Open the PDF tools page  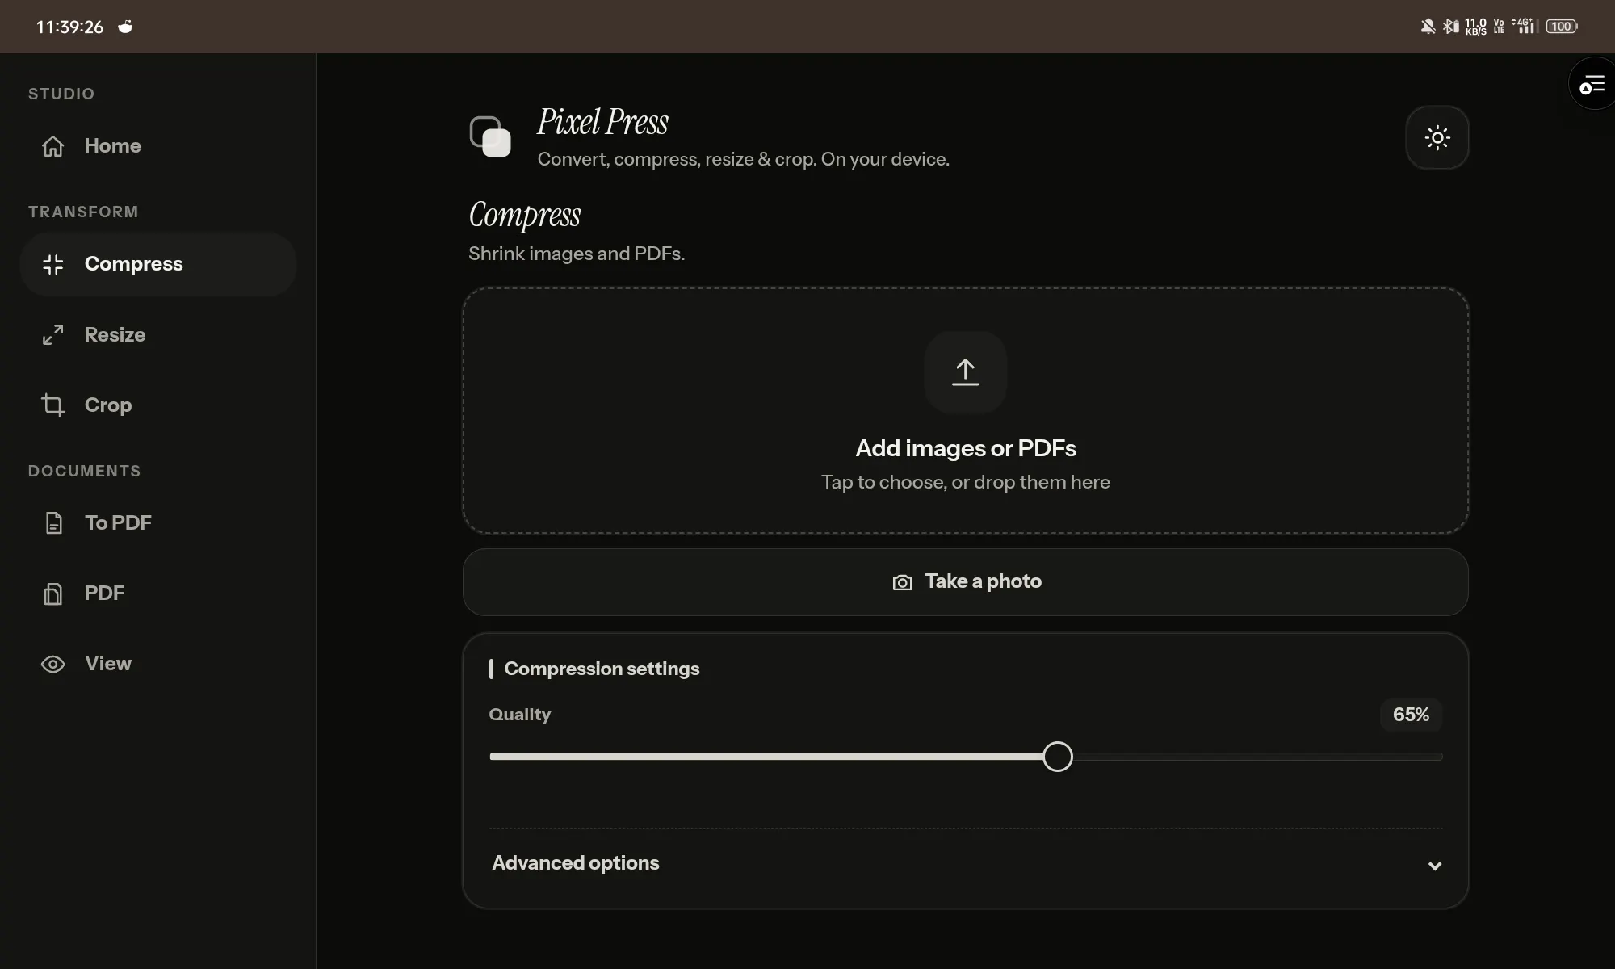tap(158, 594)
